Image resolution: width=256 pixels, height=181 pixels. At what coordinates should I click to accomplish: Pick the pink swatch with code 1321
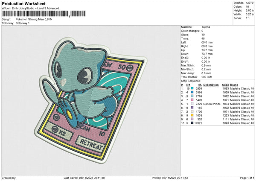192,100
